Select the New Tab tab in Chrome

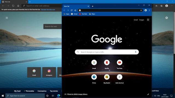click(x=76, y=6)
